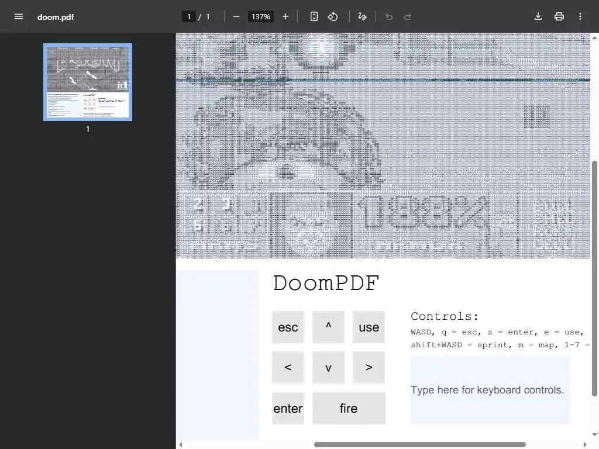599x449 pixels.
Task: Click the scroll right arrow
Action: pyautogui.click(x=585, y=444)
